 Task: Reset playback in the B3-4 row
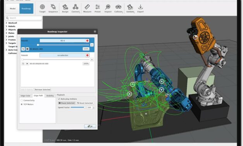[23, 49]
